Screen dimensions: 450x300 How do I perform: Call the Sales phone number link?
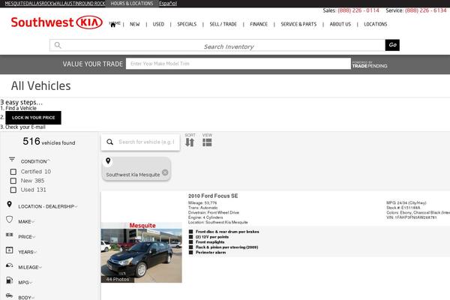coord(358,10)
